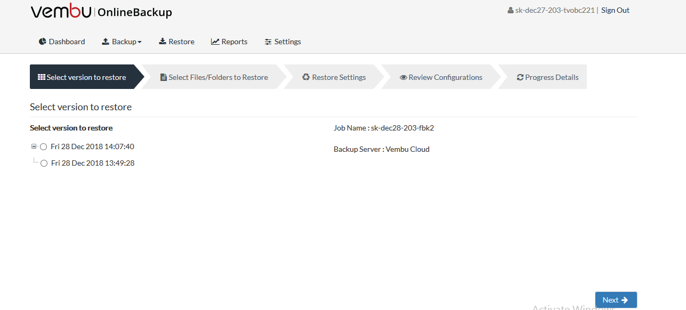Click the Restore download icon

click(x=163, y=42)
